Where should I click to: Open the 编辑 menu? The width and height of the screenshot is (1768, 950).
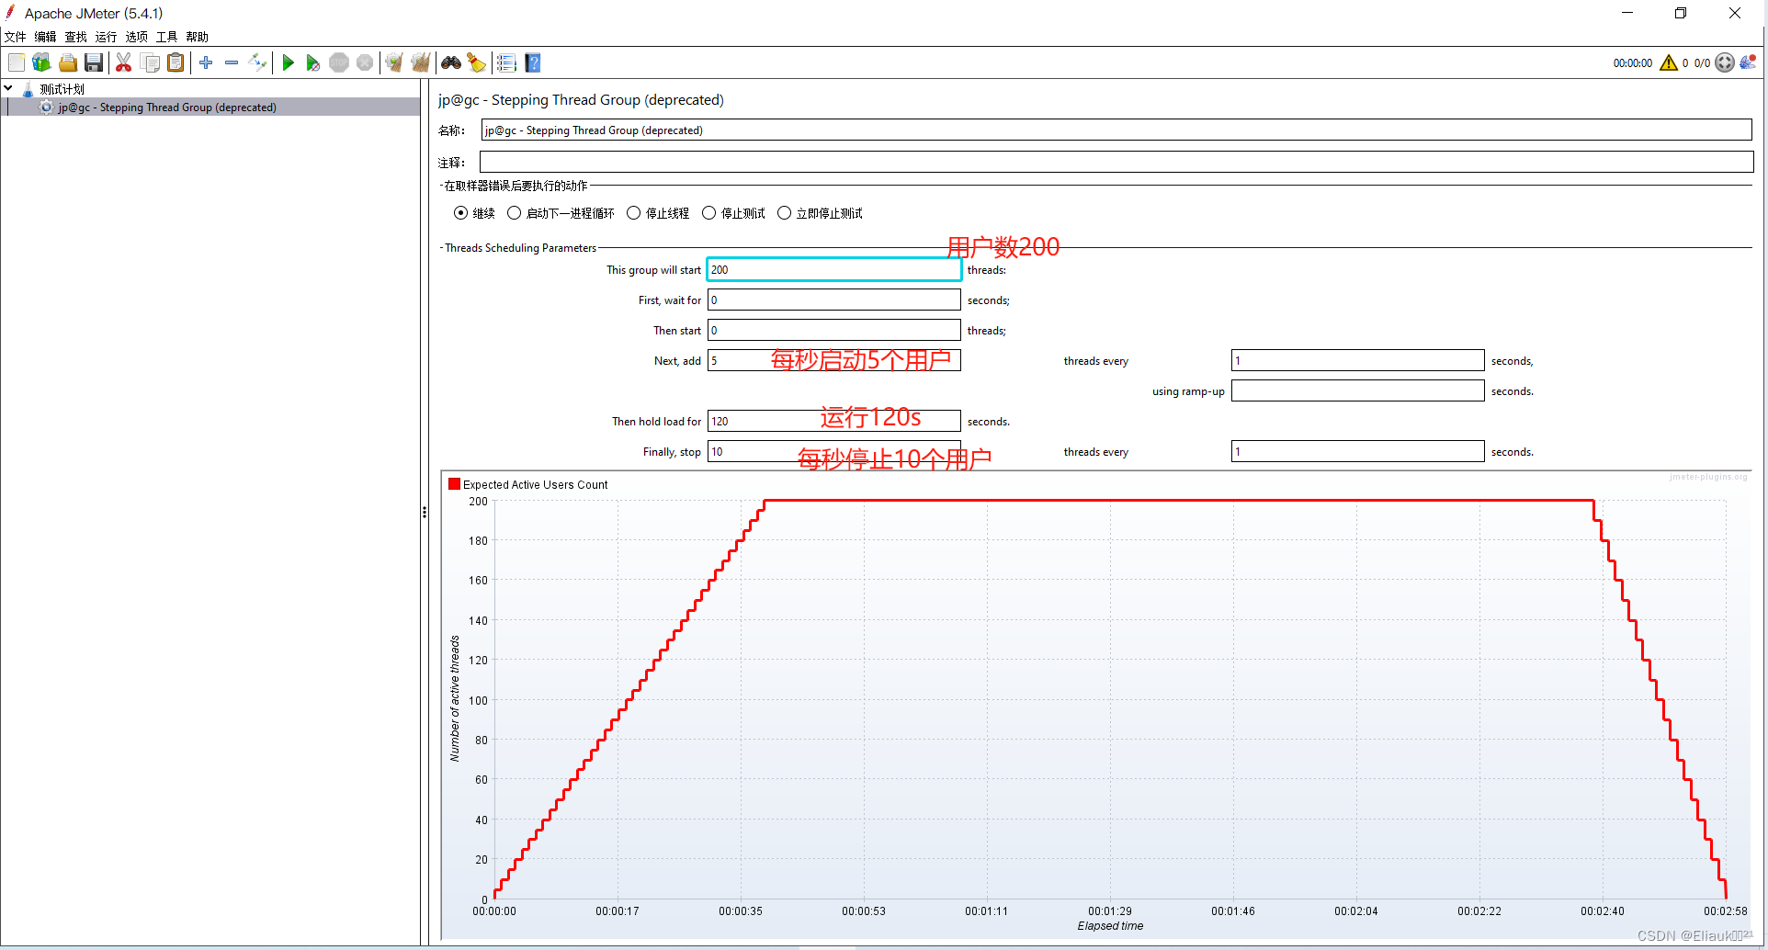click(46, 37)
